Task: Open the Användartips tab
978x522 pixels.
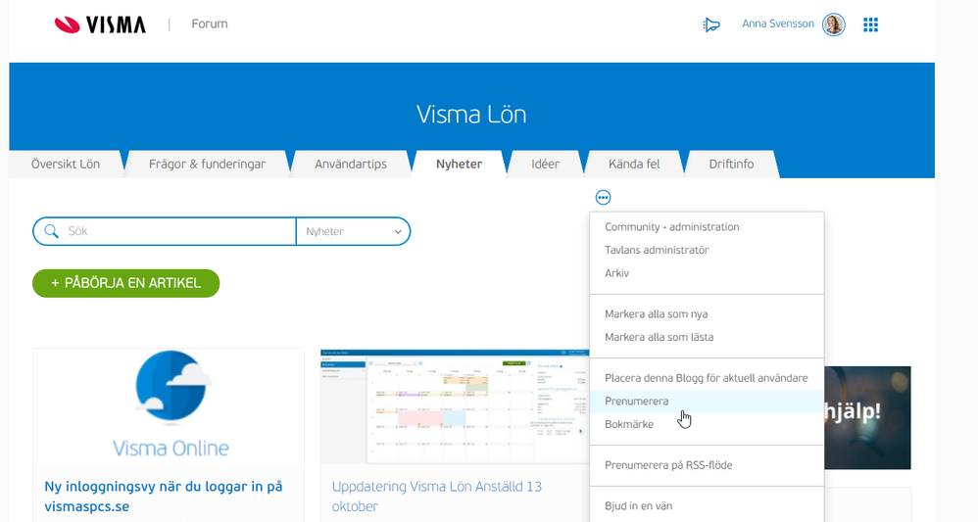Action: 351,164
